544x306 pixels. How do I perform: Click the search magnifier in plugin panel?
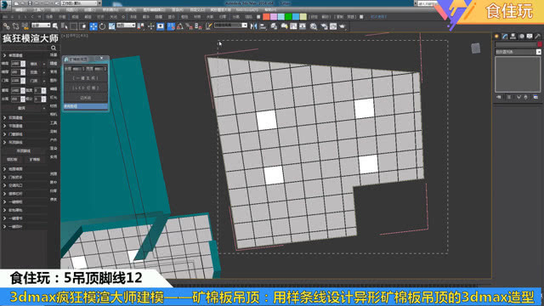coord(54,48)
